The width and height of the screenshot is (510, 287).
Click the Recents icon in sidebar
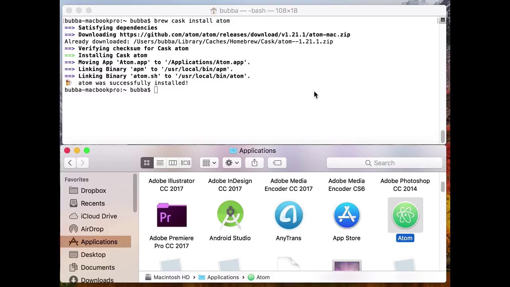73,203
